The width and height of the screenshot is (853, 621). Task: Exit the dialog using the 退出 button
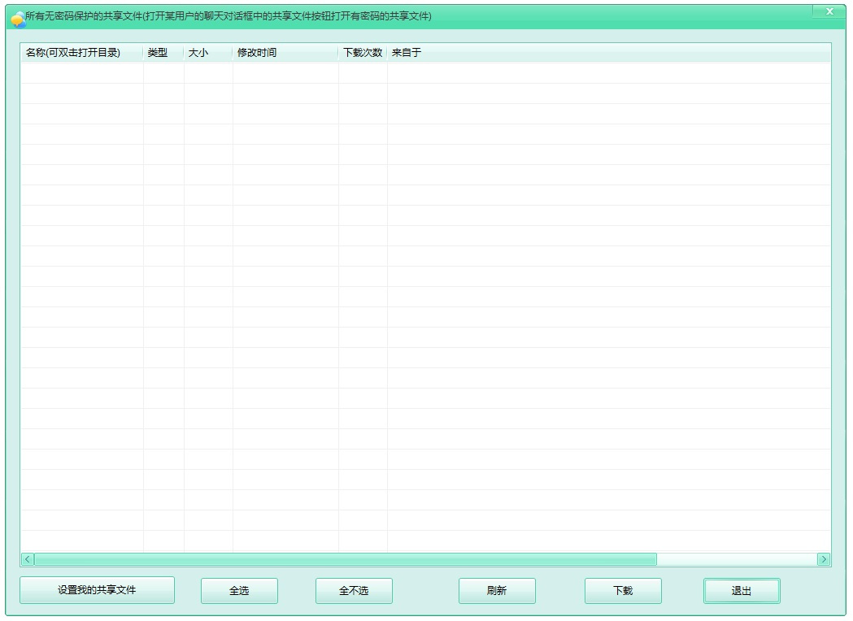[x=741, y=590]
